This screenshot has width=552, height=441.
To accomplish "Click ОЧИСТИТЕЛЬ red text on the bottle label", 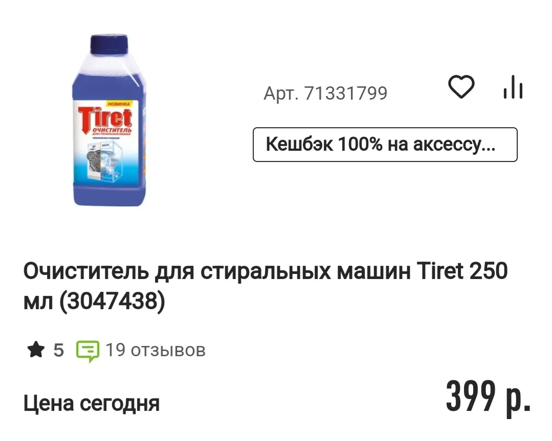I will 112,130.
